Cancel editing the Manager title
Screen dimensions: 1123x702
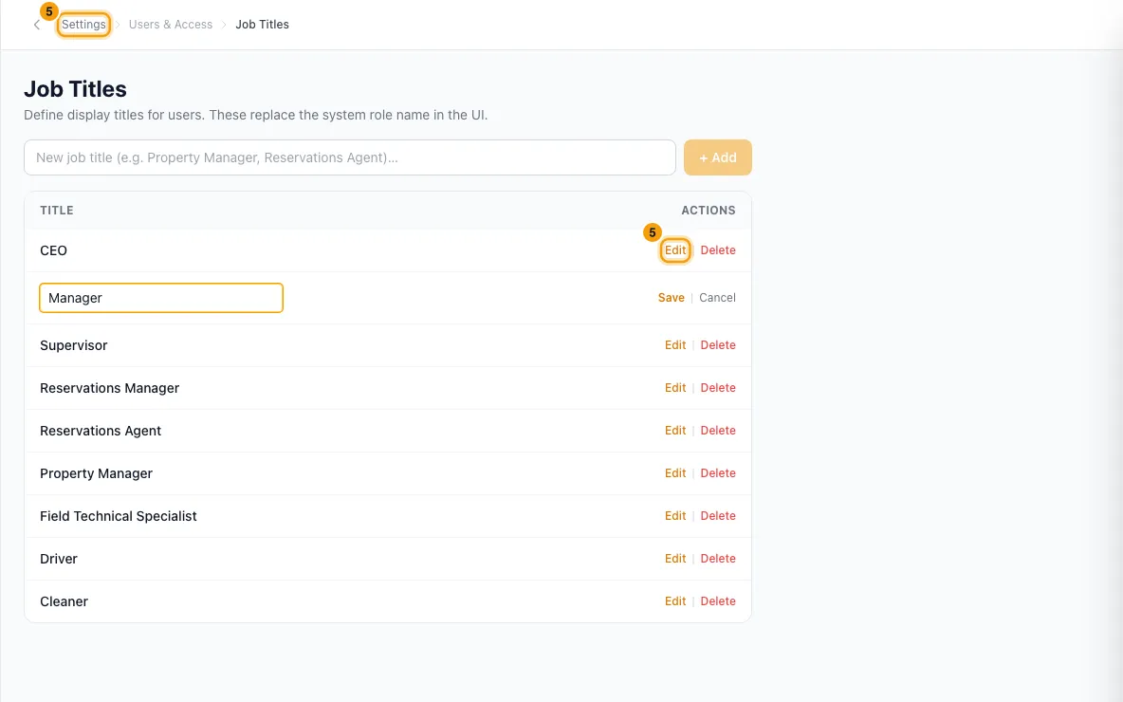click(x=717, y=298)
